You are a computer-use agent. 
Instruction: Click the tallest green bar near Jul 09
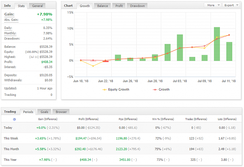217,44
